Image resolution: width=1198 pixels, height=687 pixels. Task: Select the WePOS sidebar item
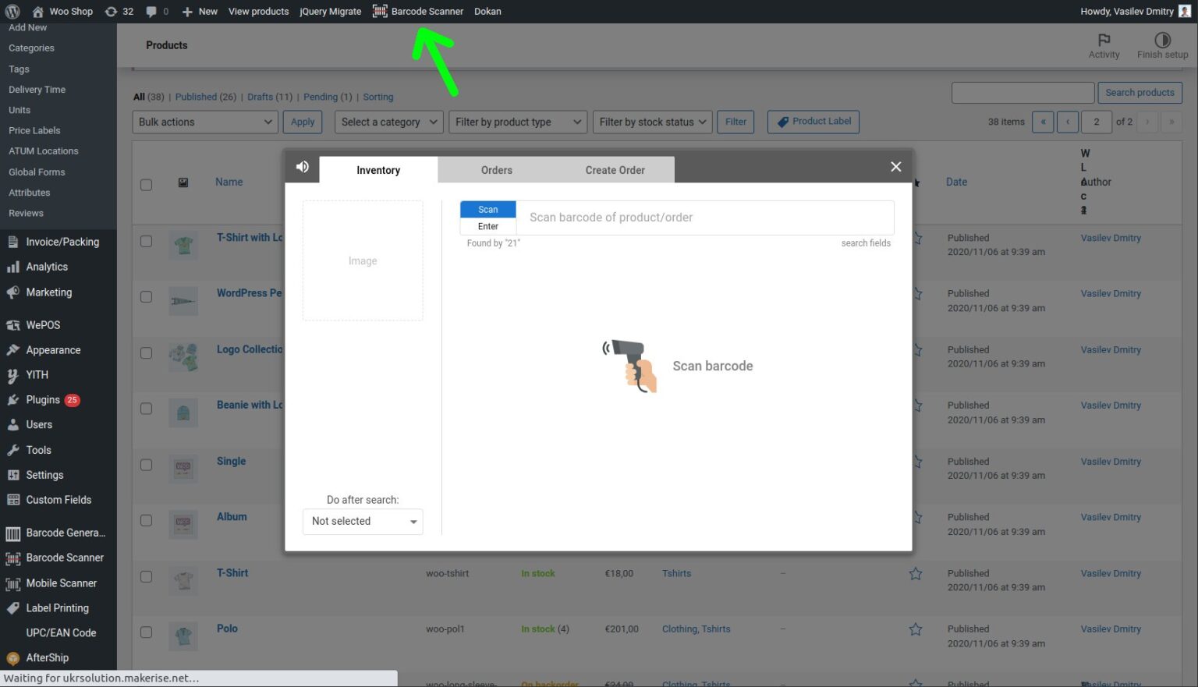pyautogui.click(x=43, y=324)
